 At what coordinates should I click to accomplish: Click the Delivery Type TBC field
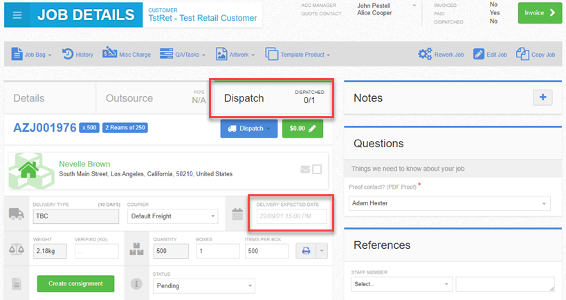[x=76, y=216]
